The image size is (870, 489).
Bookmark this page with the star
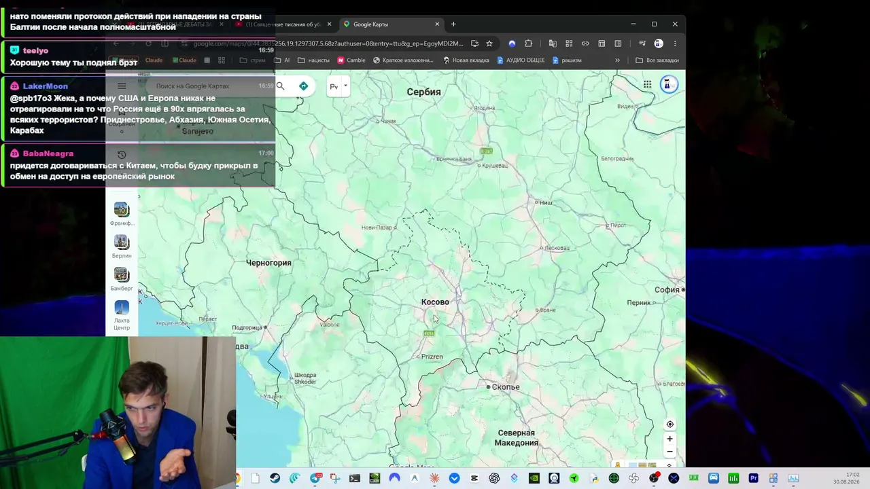click(x=489, y=43)
